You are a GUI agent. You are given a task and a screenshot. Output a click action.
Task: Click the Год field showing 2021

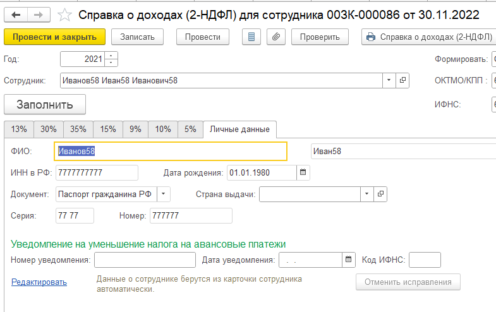tap(83, 59)
